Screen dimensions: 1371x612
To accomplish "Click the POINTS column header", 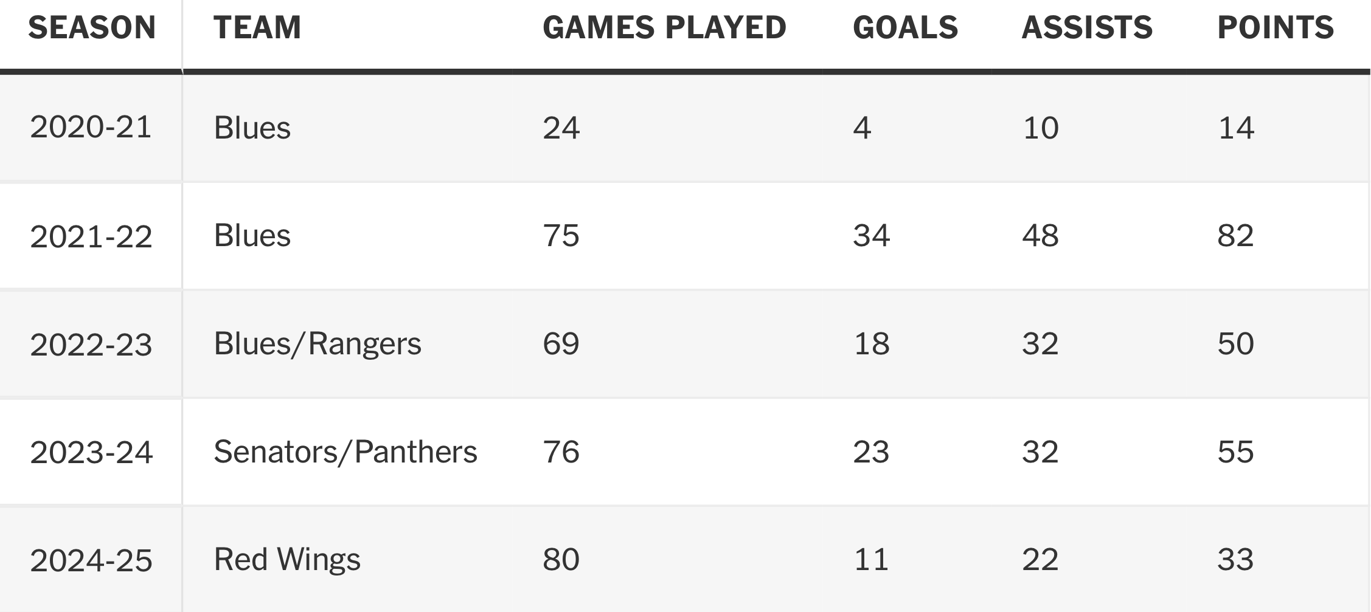I will point(1276,28).
